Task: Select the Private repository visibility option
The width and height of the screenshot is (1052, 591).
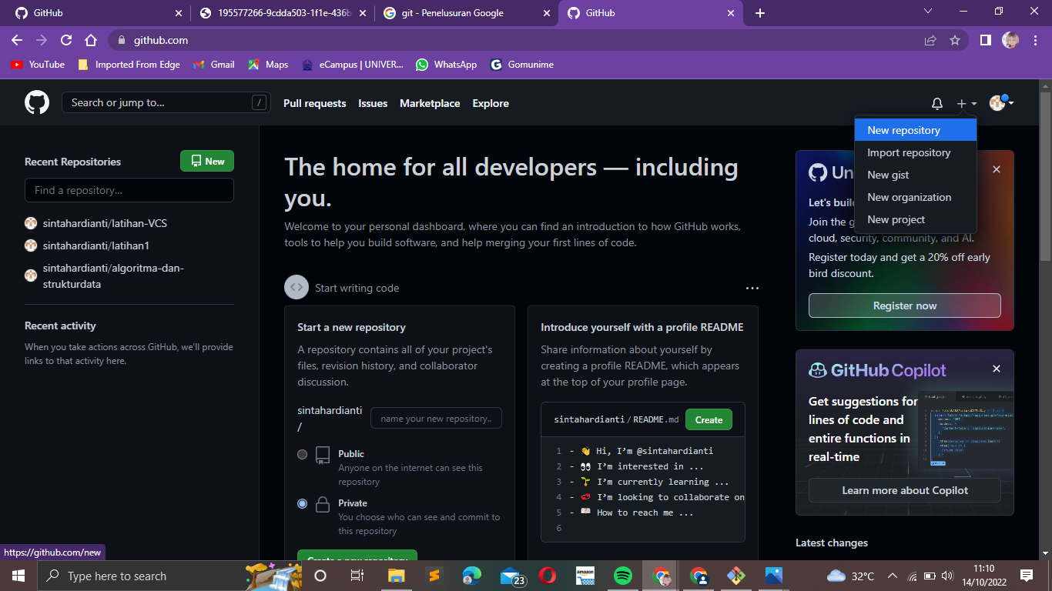Action: 303,503
